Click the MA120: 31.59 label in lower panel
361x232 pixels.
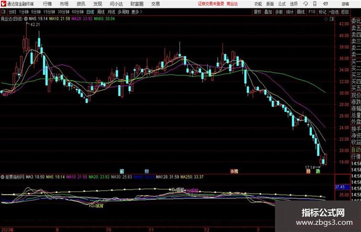167,177
